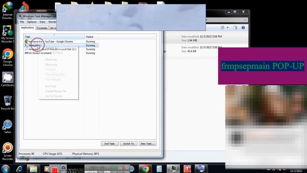Open the CamStudio desktop shortcut
The image size is (307, 173).
tap(8, 79)
